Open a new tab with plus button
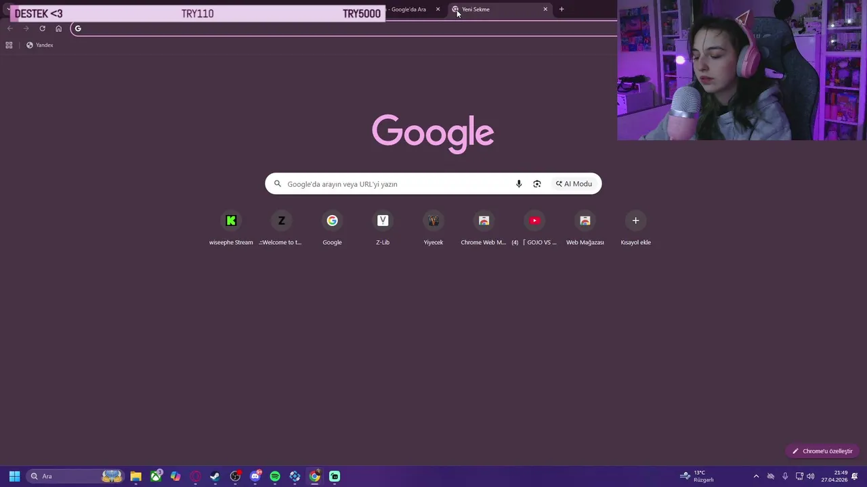Viewport: 867px width, 487px height. coord(562,9)
